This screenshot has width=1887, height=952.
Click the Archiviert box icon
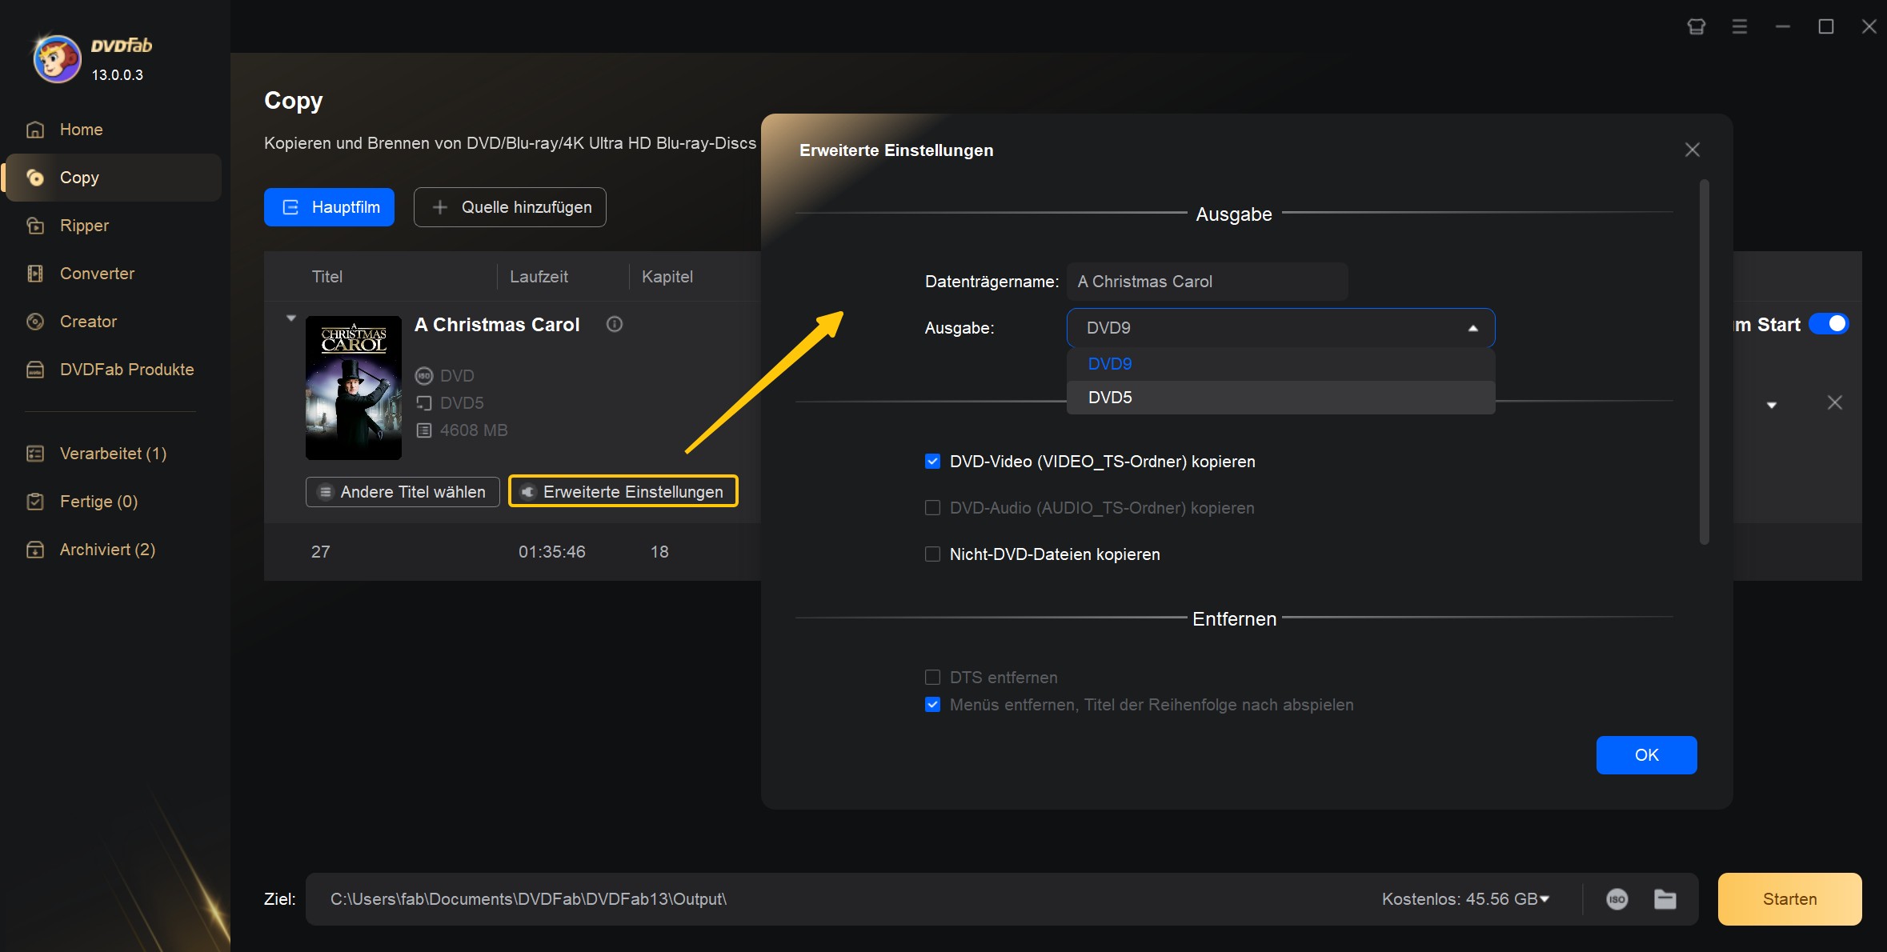tap(35, 550)
